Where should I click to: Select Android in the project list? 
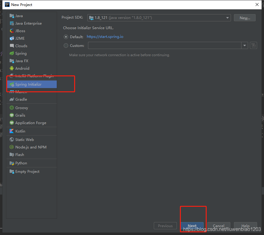pos(32,69)
